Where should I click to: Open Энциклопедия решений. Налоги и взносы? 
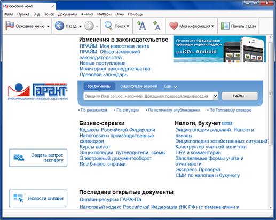[x=215, y=132]
